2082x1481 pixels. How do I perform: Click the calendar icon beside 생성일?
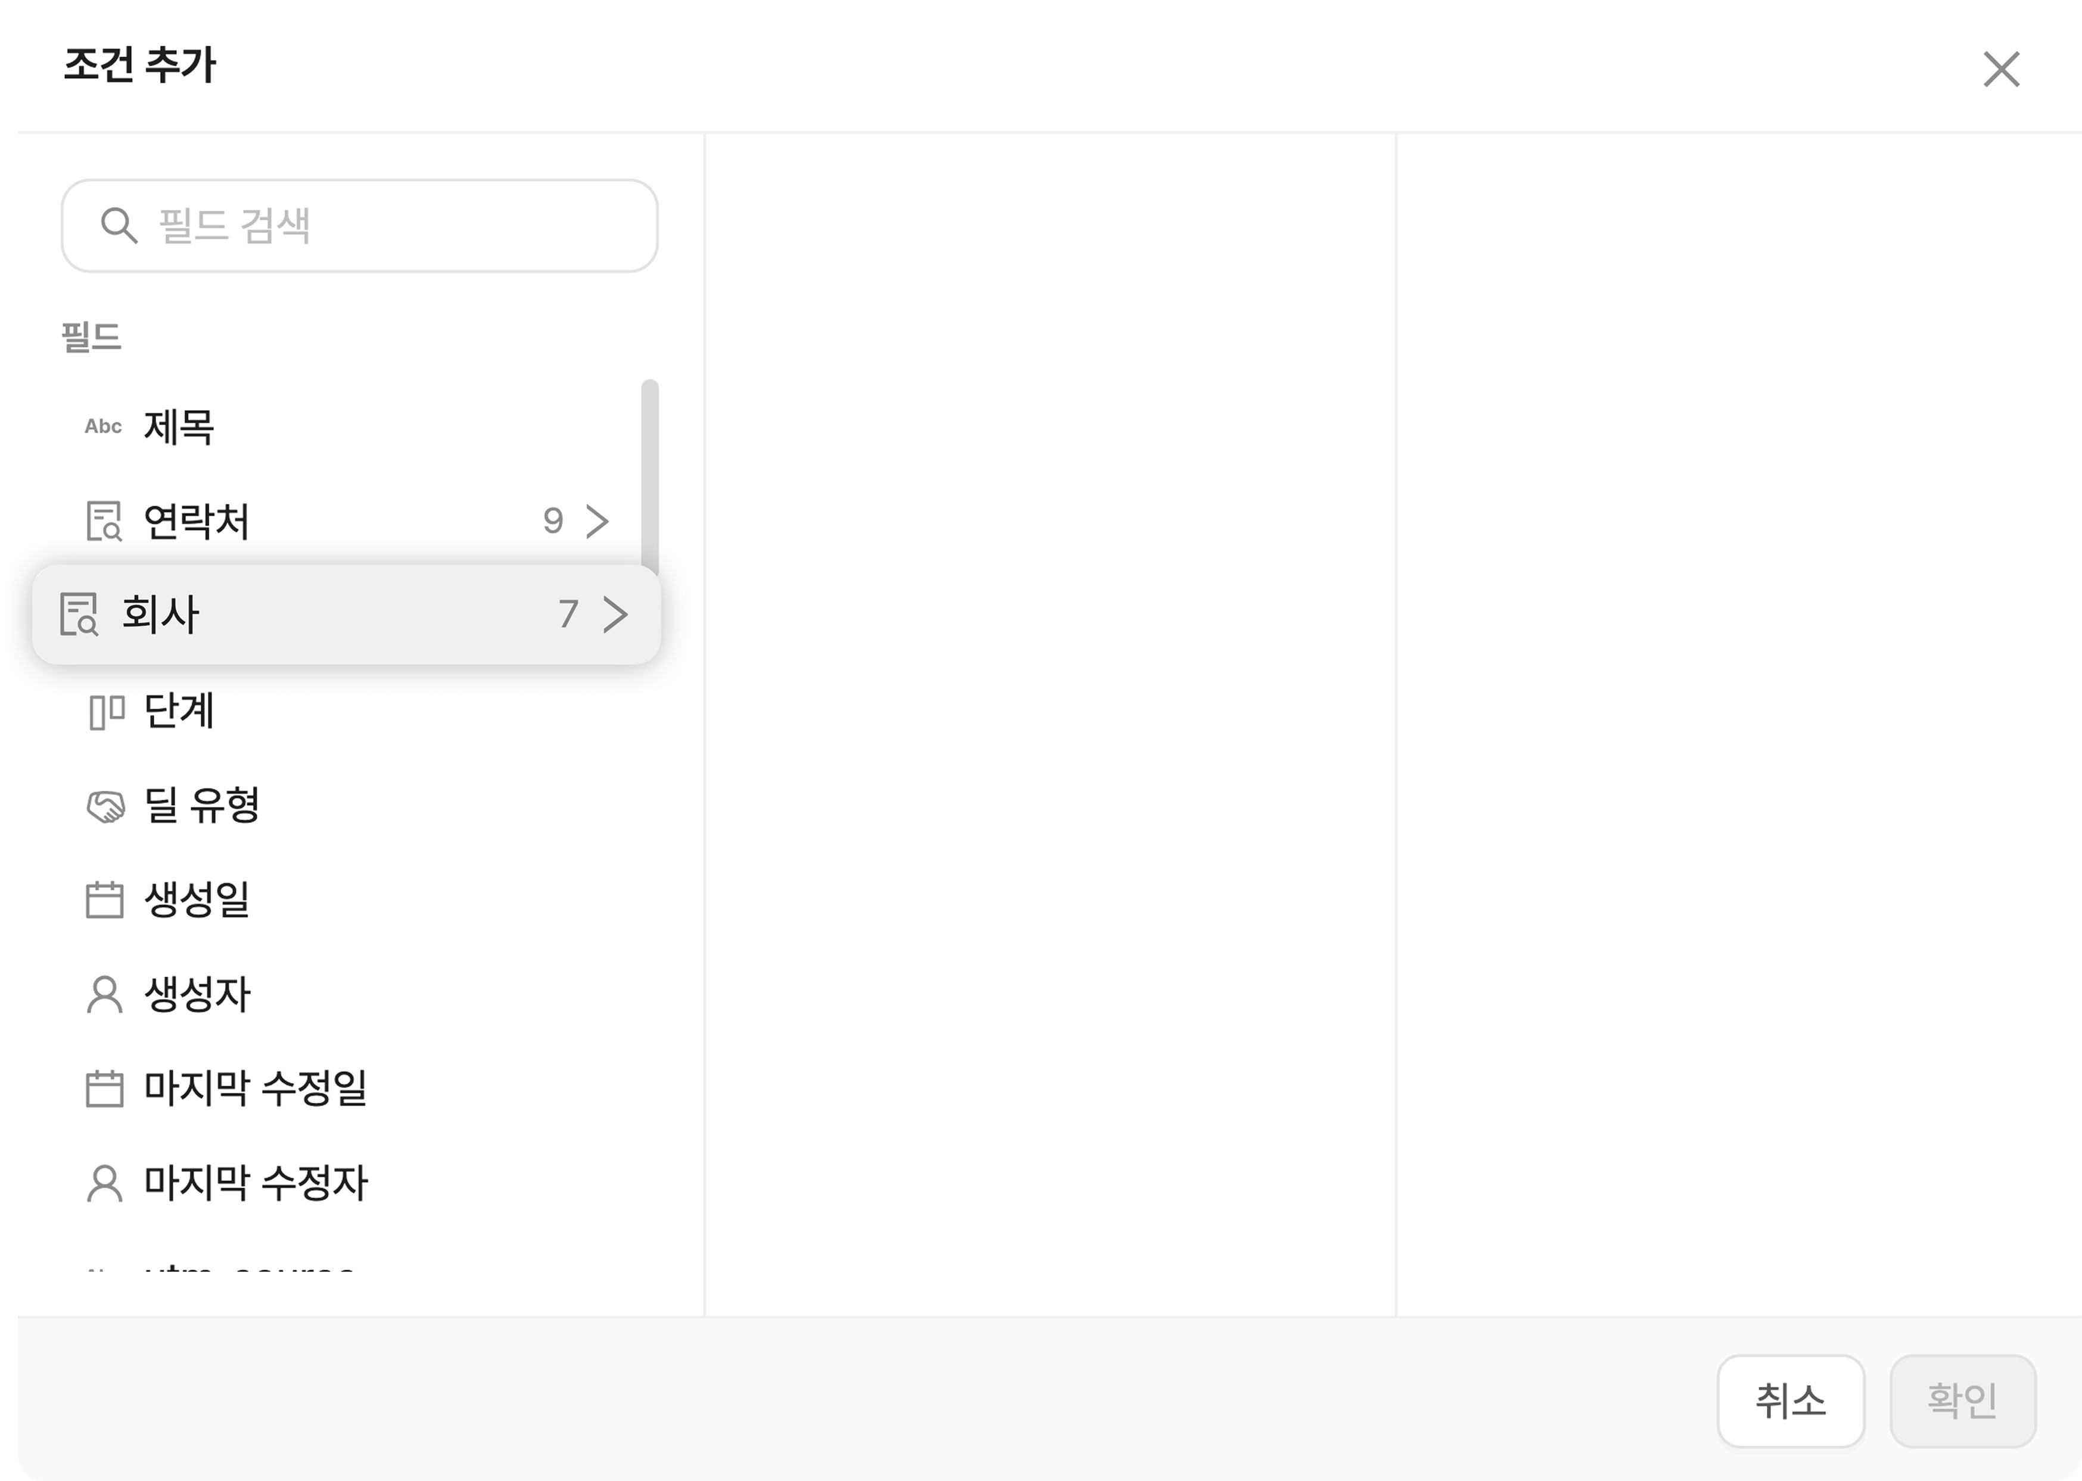pos(104,900)
